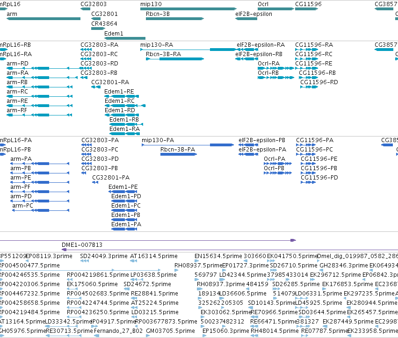Select transcript CG11596-RD
Screen dimensions: 398x338
click(x=309, y=87)
